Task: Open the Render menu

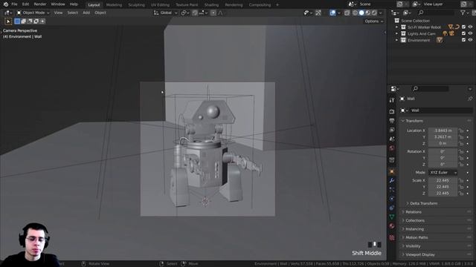Action: click(40, 4)
